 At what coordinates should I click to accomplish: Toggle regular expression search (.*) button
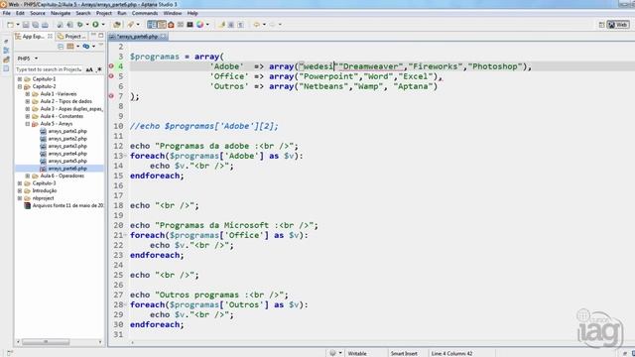[99, 69]
